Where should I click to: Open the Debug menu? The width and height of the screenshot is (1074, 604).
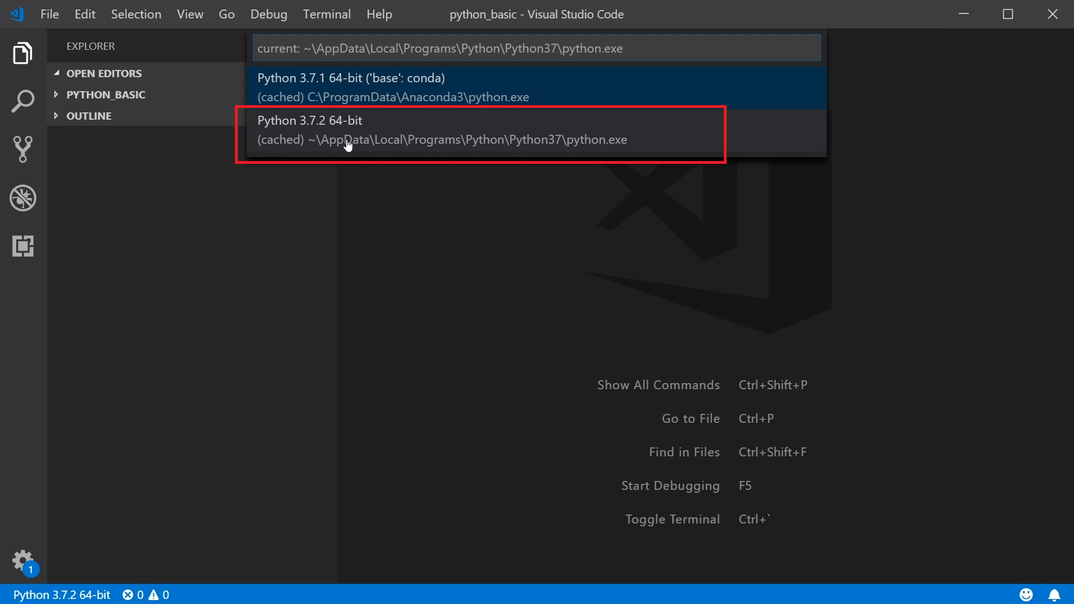click(x=268, y=14)
